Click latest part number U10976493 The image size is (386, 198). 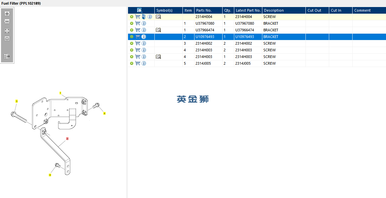click(x=245, y=37)
